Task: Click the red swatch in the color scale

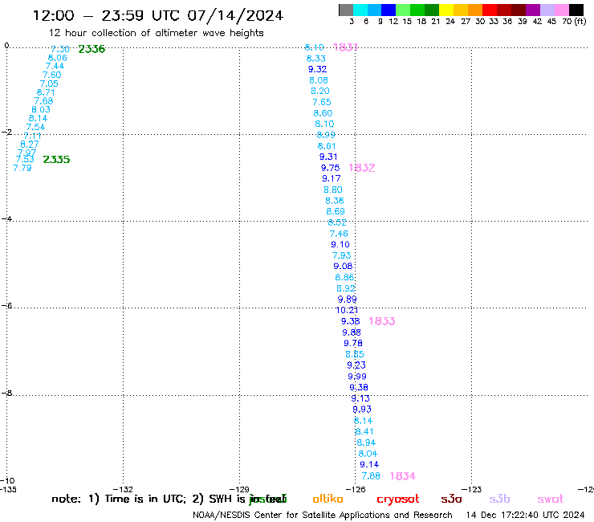Action: [490, 10]
